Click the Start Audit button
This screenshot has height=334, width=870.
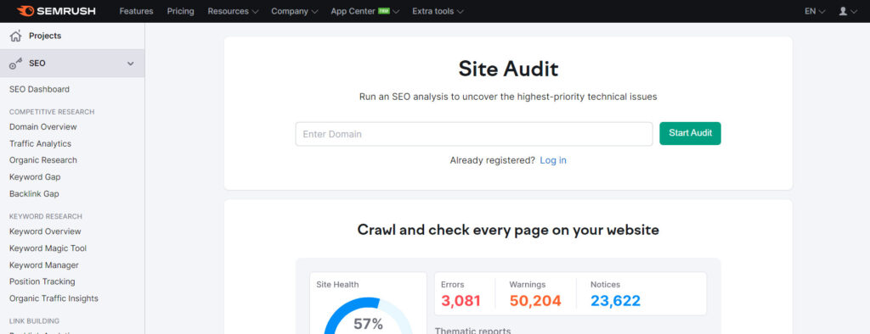click(690, 133)
